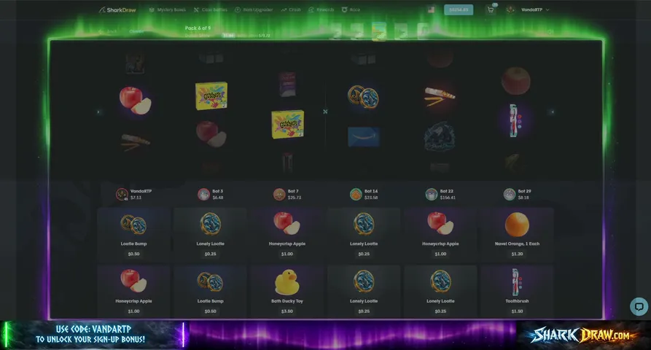Select Bot 7's Honeycrisp Apple card
The image size is (651, 350).
click(287, 235)
